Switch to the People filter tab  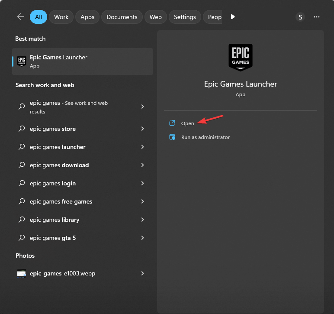click(212, 17)
